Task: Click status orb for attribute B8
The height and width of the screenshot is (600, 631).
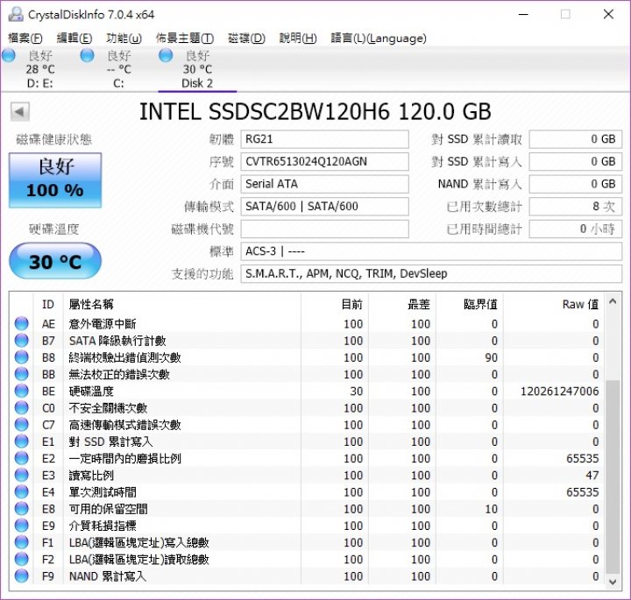Action: pyautogui.click(x=21, y=357)
